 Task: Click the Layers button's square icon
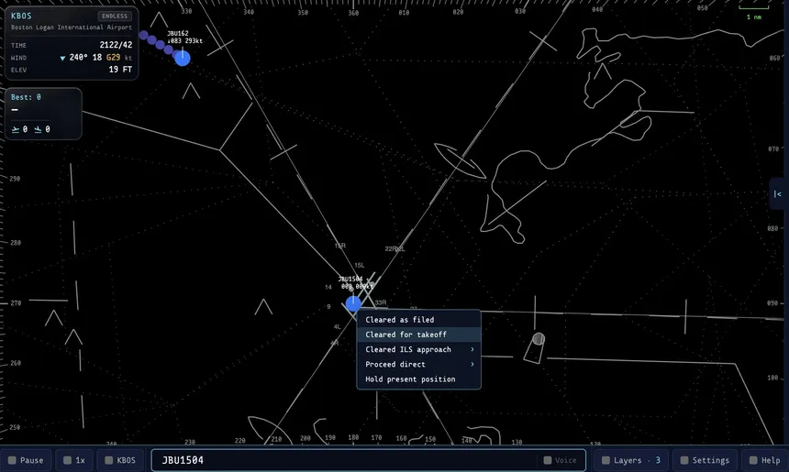pyautogui.click(x=606, y=460)
